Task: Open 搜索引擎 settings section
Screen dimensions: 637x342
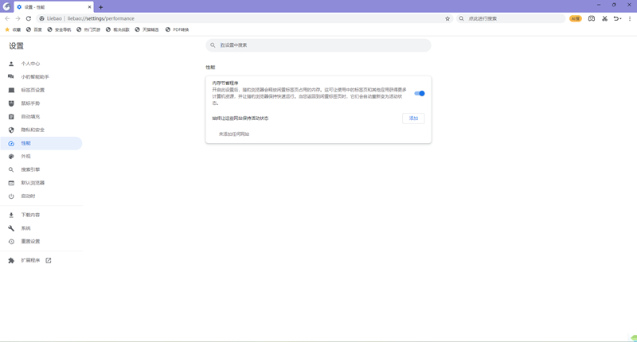Action: [30, 169]
